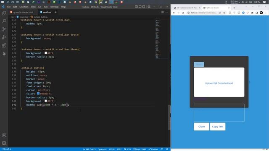Switch to QR Code Generator browser tab

point(187,8)
